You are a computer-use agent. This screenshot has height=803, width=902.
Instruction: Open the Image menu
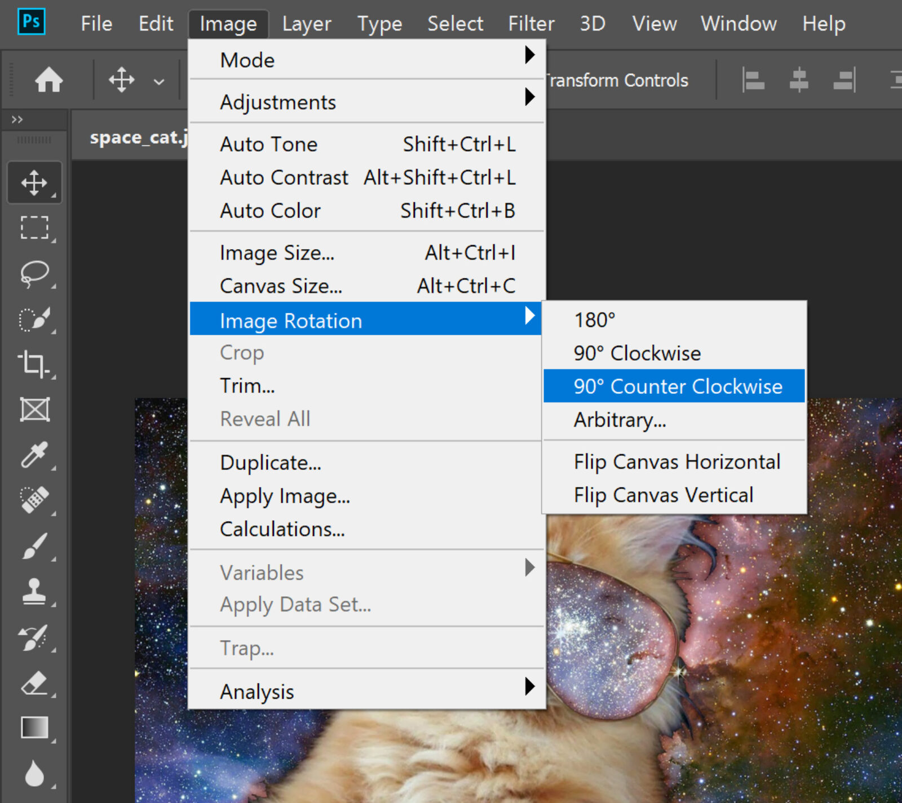228,24
